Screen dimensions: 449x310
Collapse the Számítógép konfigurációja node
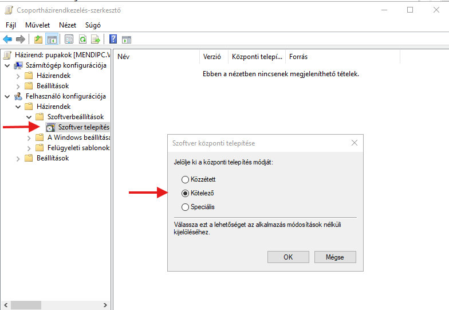pos(7,65)
